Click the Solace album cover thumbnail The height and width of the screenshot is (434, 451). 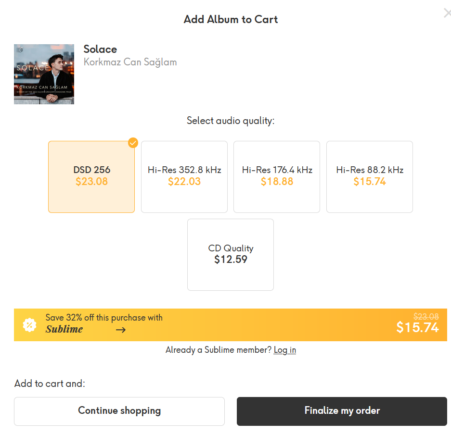(x=44, y=74)
